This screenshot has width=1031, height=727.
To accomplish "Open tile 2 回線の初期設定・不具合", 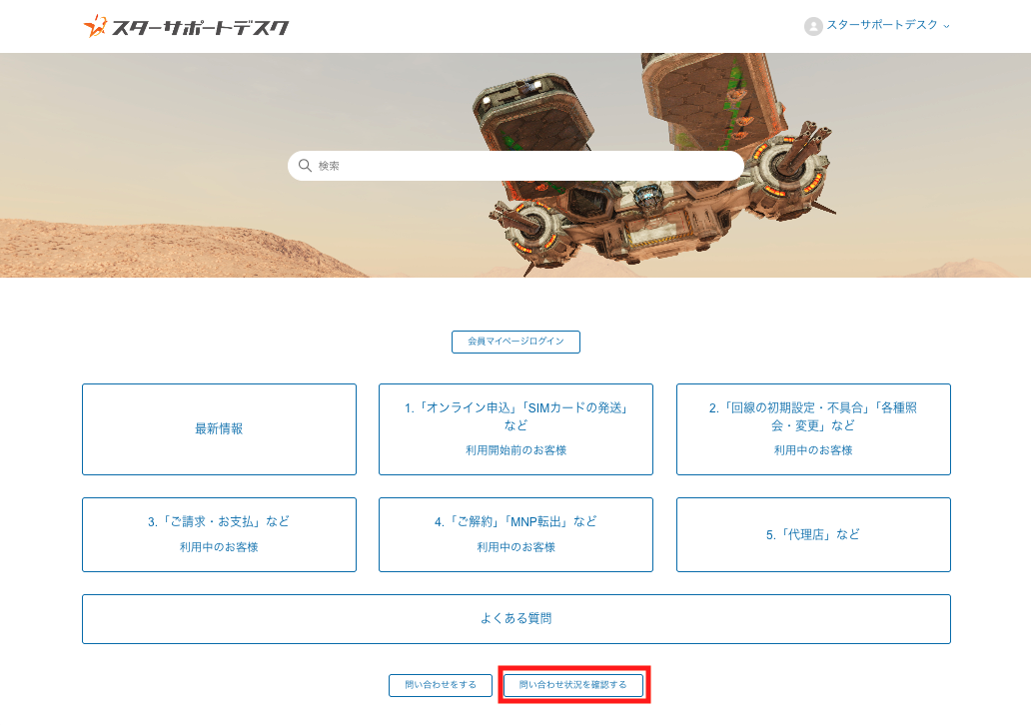I will pyautogui.click(x=813, y=429).
